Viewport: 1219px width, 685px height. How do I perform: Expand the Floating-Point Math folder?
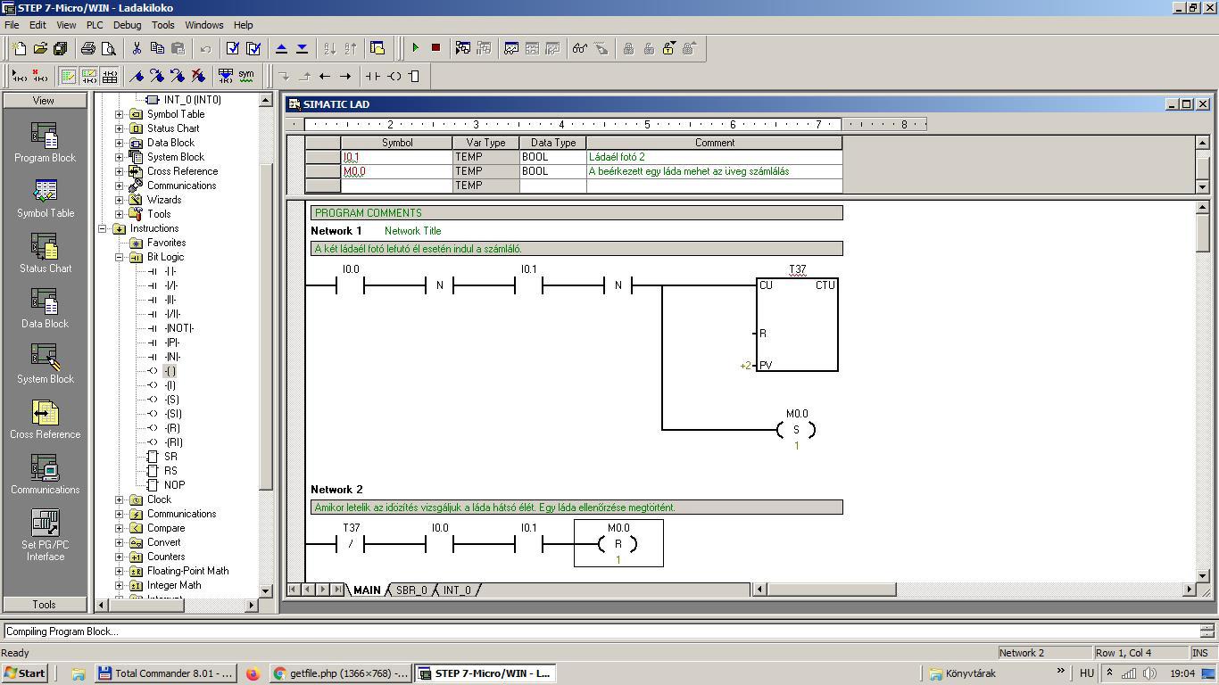click(120, 571)
